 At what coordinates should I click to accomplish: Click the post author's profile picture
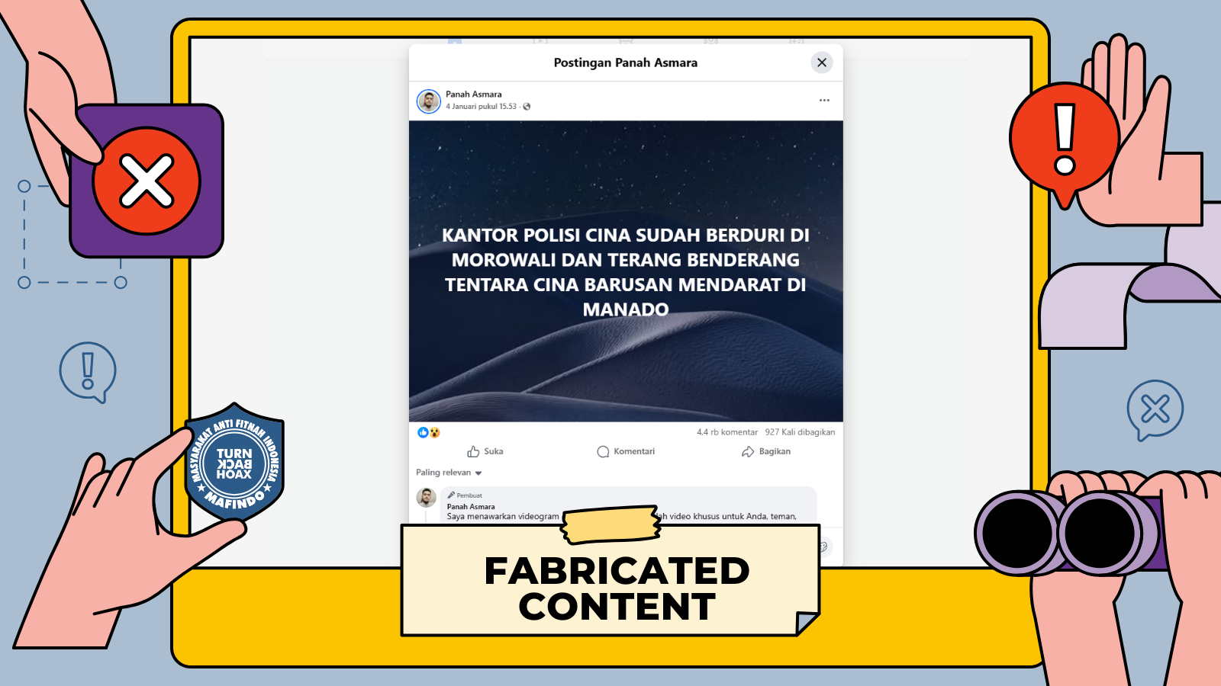coord(429,101)
